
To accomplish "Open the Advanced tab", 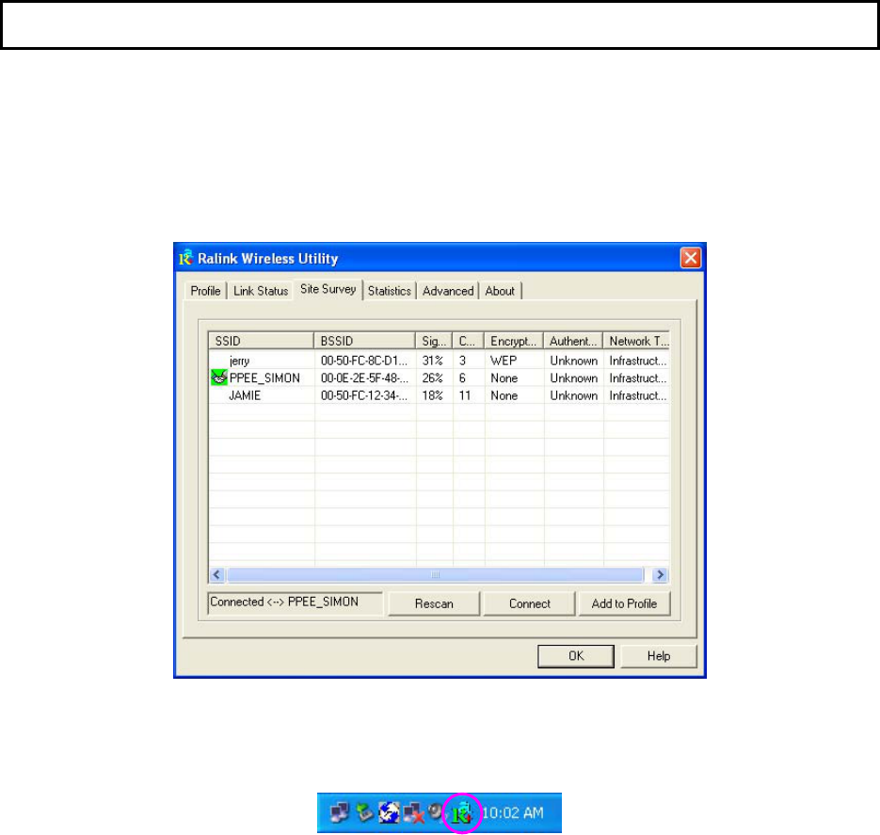I will pyautogui.click(x=448, y=291).
